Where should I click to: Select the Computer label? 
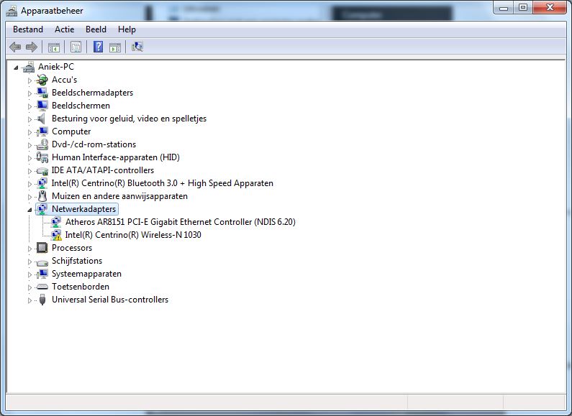pyautogui.click(x=71, y=131)
